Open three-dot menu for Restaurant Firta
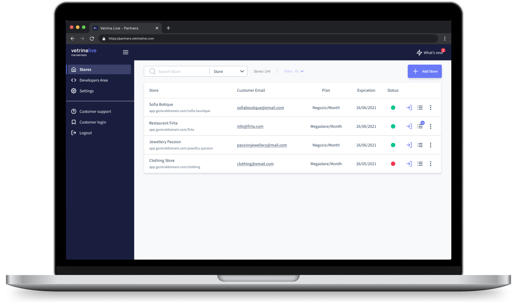Image resolution: width=517 pixels, height=304 pixels. coord(431,126)
